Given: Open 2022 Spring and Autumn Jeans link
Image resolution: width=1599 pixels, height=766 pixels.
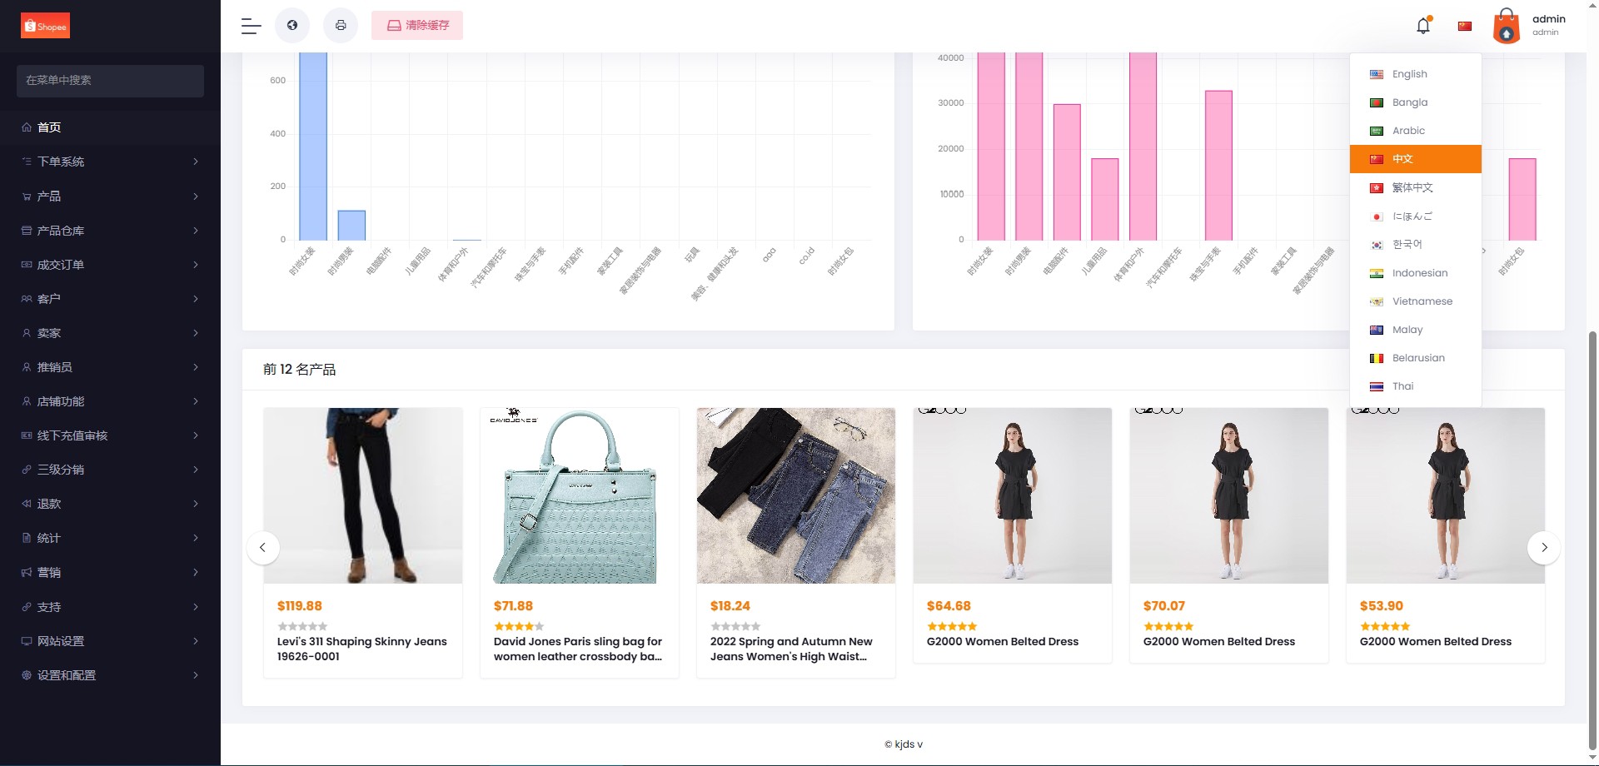Looking at the screenshot, I should pos(791,649).
